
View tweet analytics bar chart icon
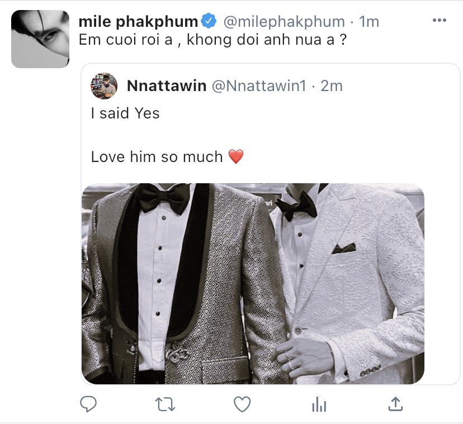[x=318, y=404]
